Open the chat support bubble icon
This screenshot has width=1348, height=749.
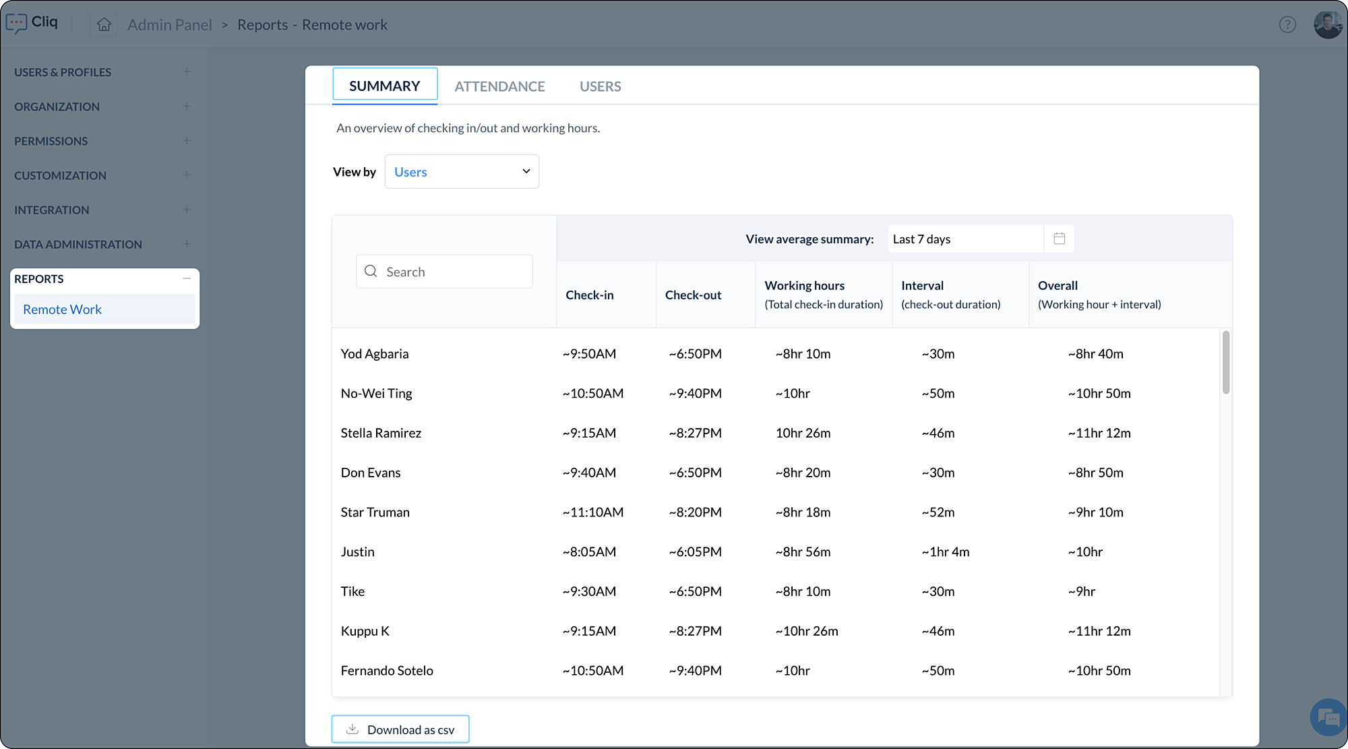[x=1328, y=717]
